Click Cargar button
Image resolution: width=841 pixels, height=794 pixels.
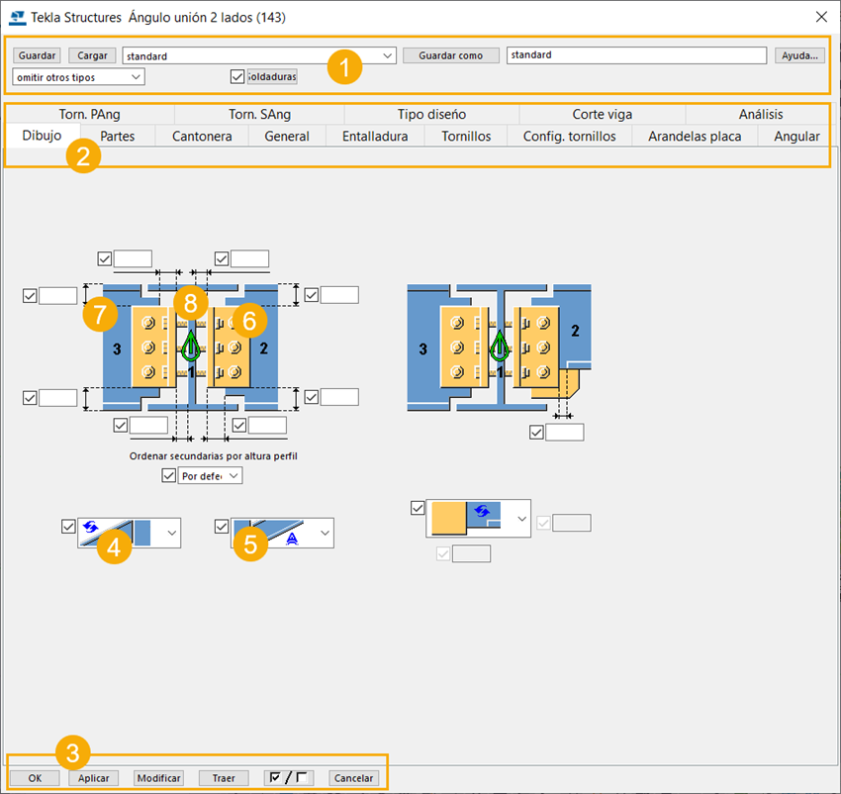92,55
